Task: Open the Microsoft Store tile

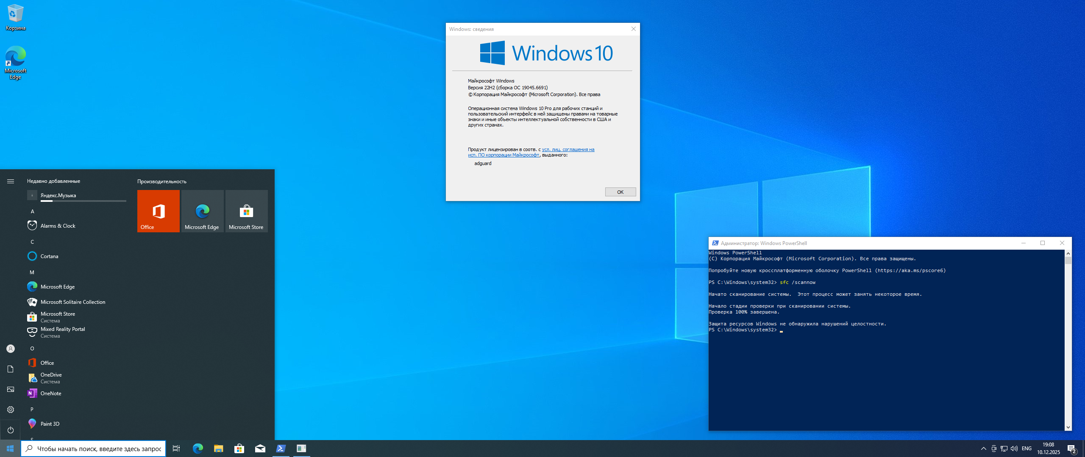Action: [x=246, y=211]
